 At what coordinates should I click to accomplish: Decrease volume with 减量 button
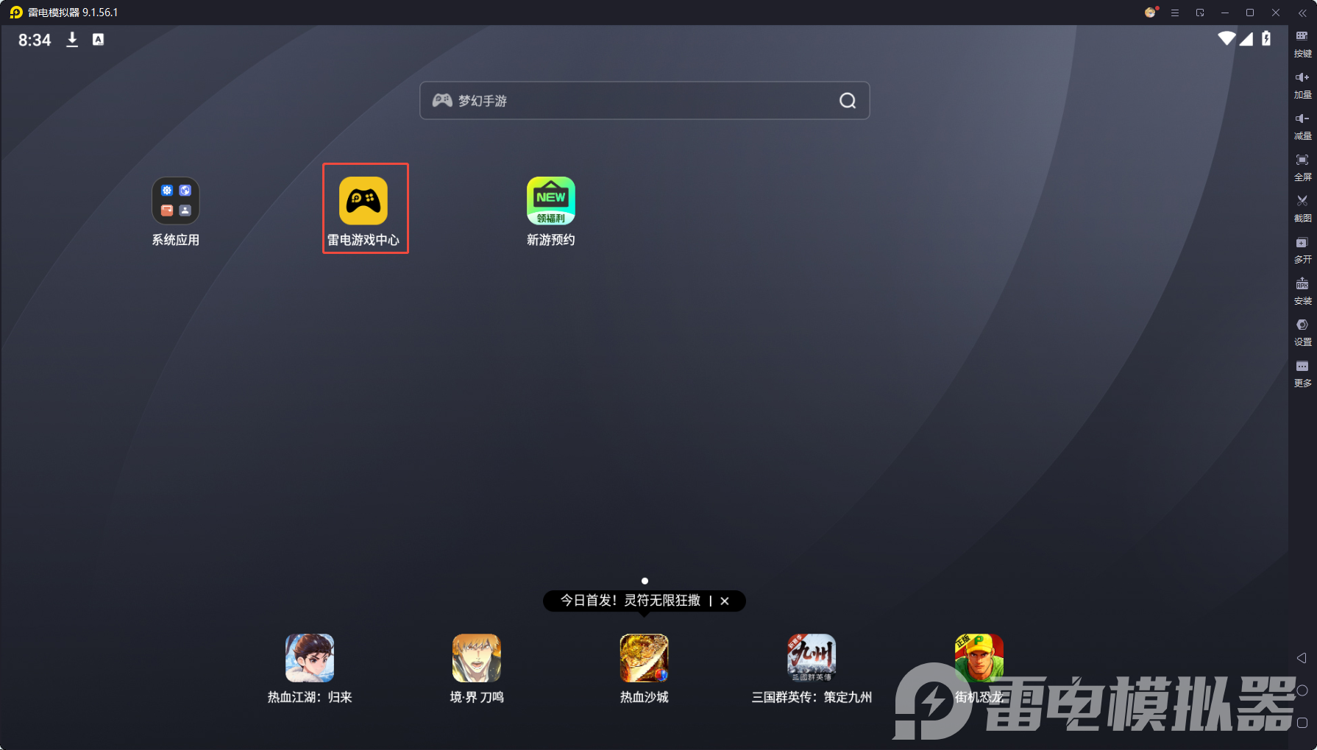[x=1302, y=127]
